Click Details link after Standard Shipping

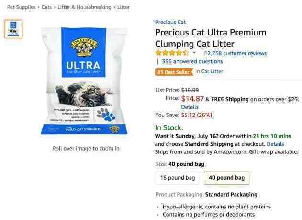point(275,144)
